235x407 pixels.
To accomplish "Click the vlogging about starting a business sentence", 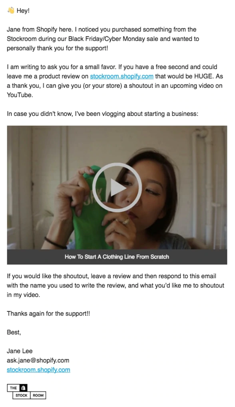I will click(x=102, y=114).
